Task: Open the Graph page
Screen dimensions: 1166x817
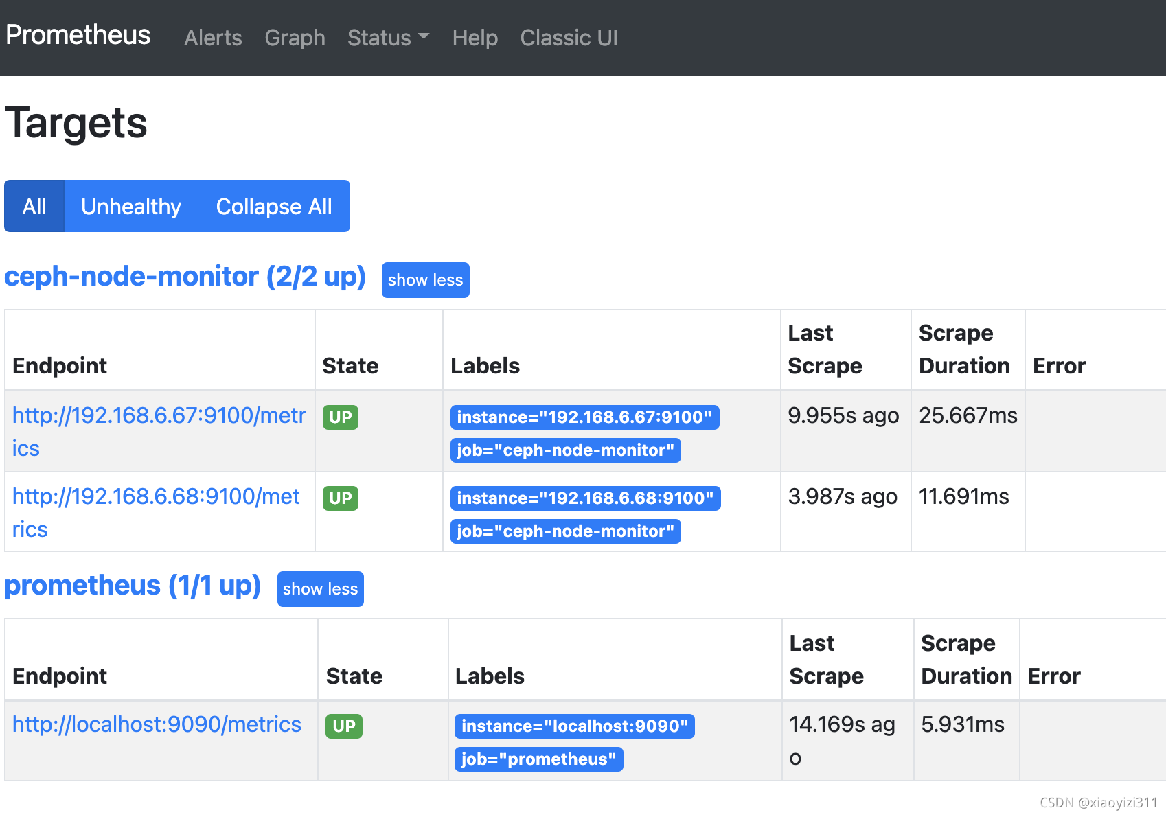Action: (295, 38)
